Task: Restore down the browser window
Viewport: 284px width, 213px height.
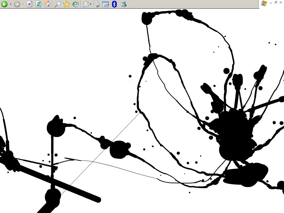Action: pyautogui.click(x=276, y=2)
